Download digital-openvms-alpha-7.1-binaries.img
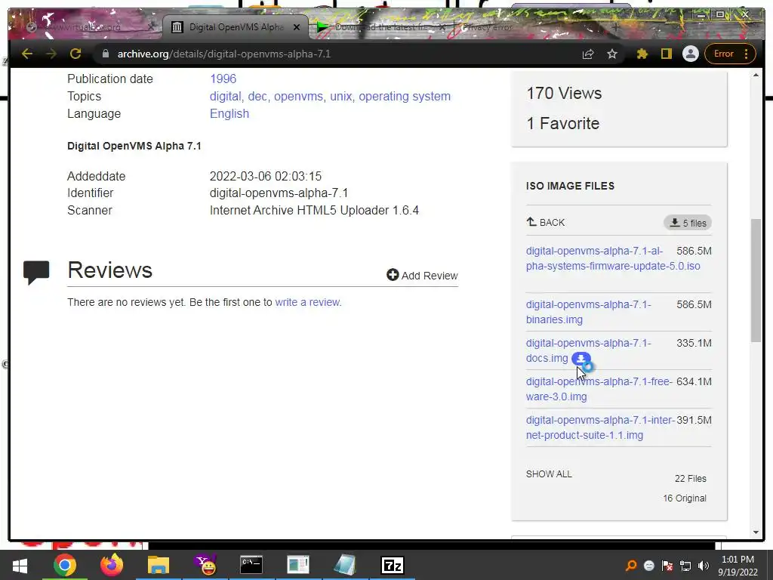This screenshot has width=773, height=580. 589,312
